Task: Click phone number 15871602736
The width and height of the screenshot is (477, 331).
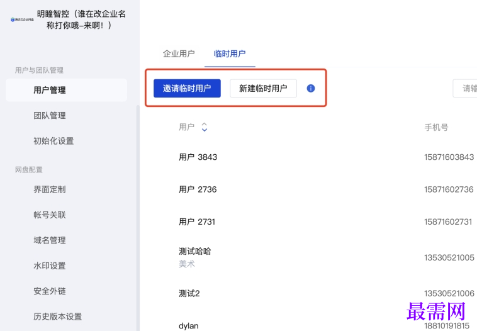Action: pos(449,189)
